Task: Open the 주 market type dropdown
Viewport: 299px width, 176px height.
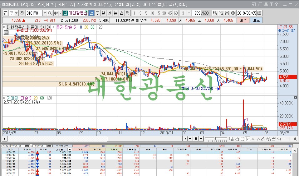Action: click(x=17, y=13)
